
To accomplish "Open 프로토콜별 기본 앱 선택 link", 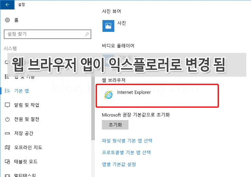I will 126,152.
